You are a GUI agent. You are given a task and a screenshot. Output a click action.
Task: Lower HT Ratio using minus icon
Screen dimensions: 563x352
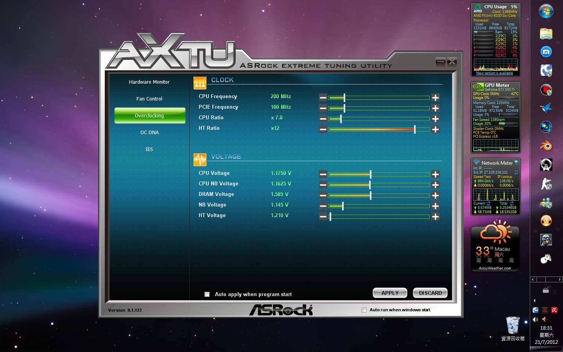tap(323, 129)
